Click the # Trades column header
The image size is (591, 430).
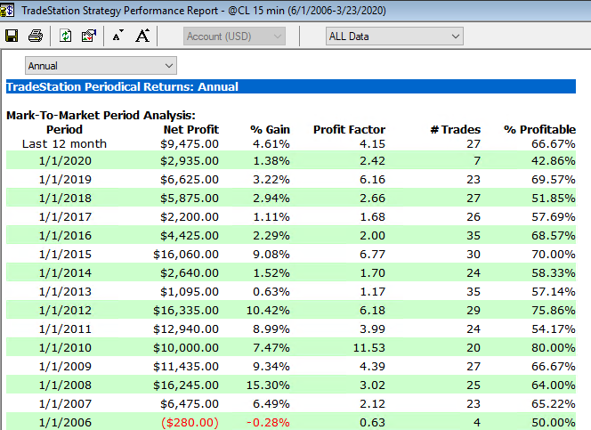pos(456,130)
